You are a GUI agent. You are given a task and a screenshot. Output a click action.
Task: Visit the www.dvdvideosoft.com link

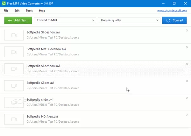click(x=172, y=11)
